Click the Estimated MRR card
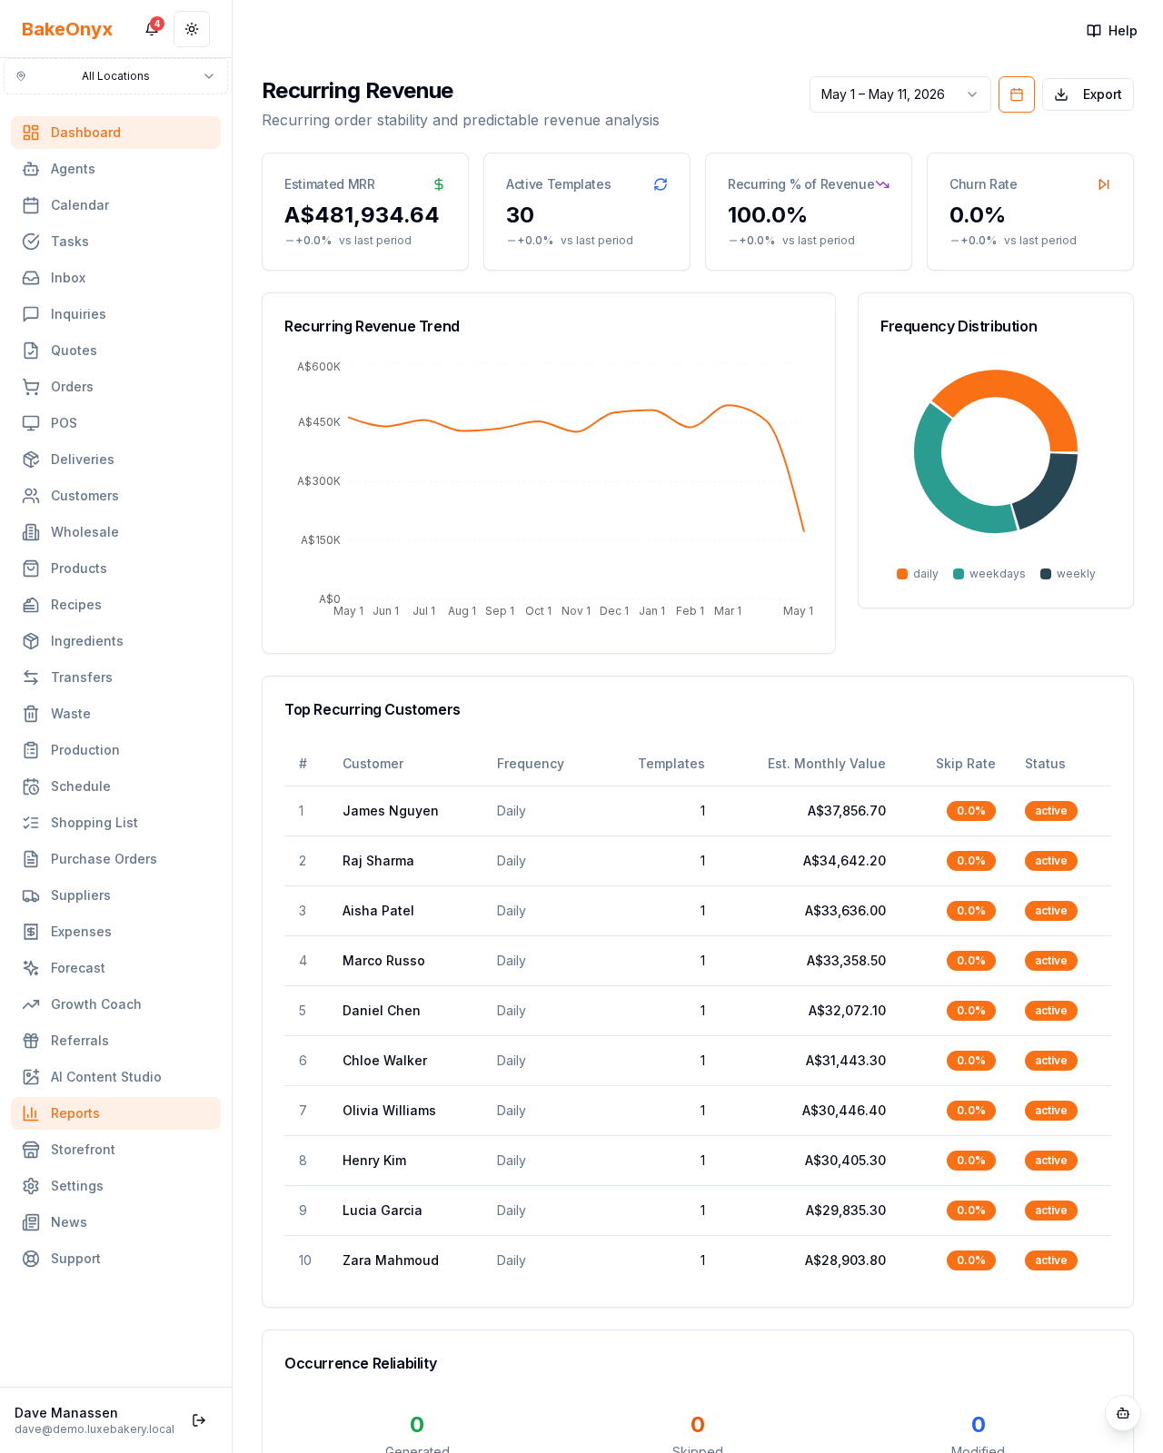Screen dimensions: 1163x1453 365,212
